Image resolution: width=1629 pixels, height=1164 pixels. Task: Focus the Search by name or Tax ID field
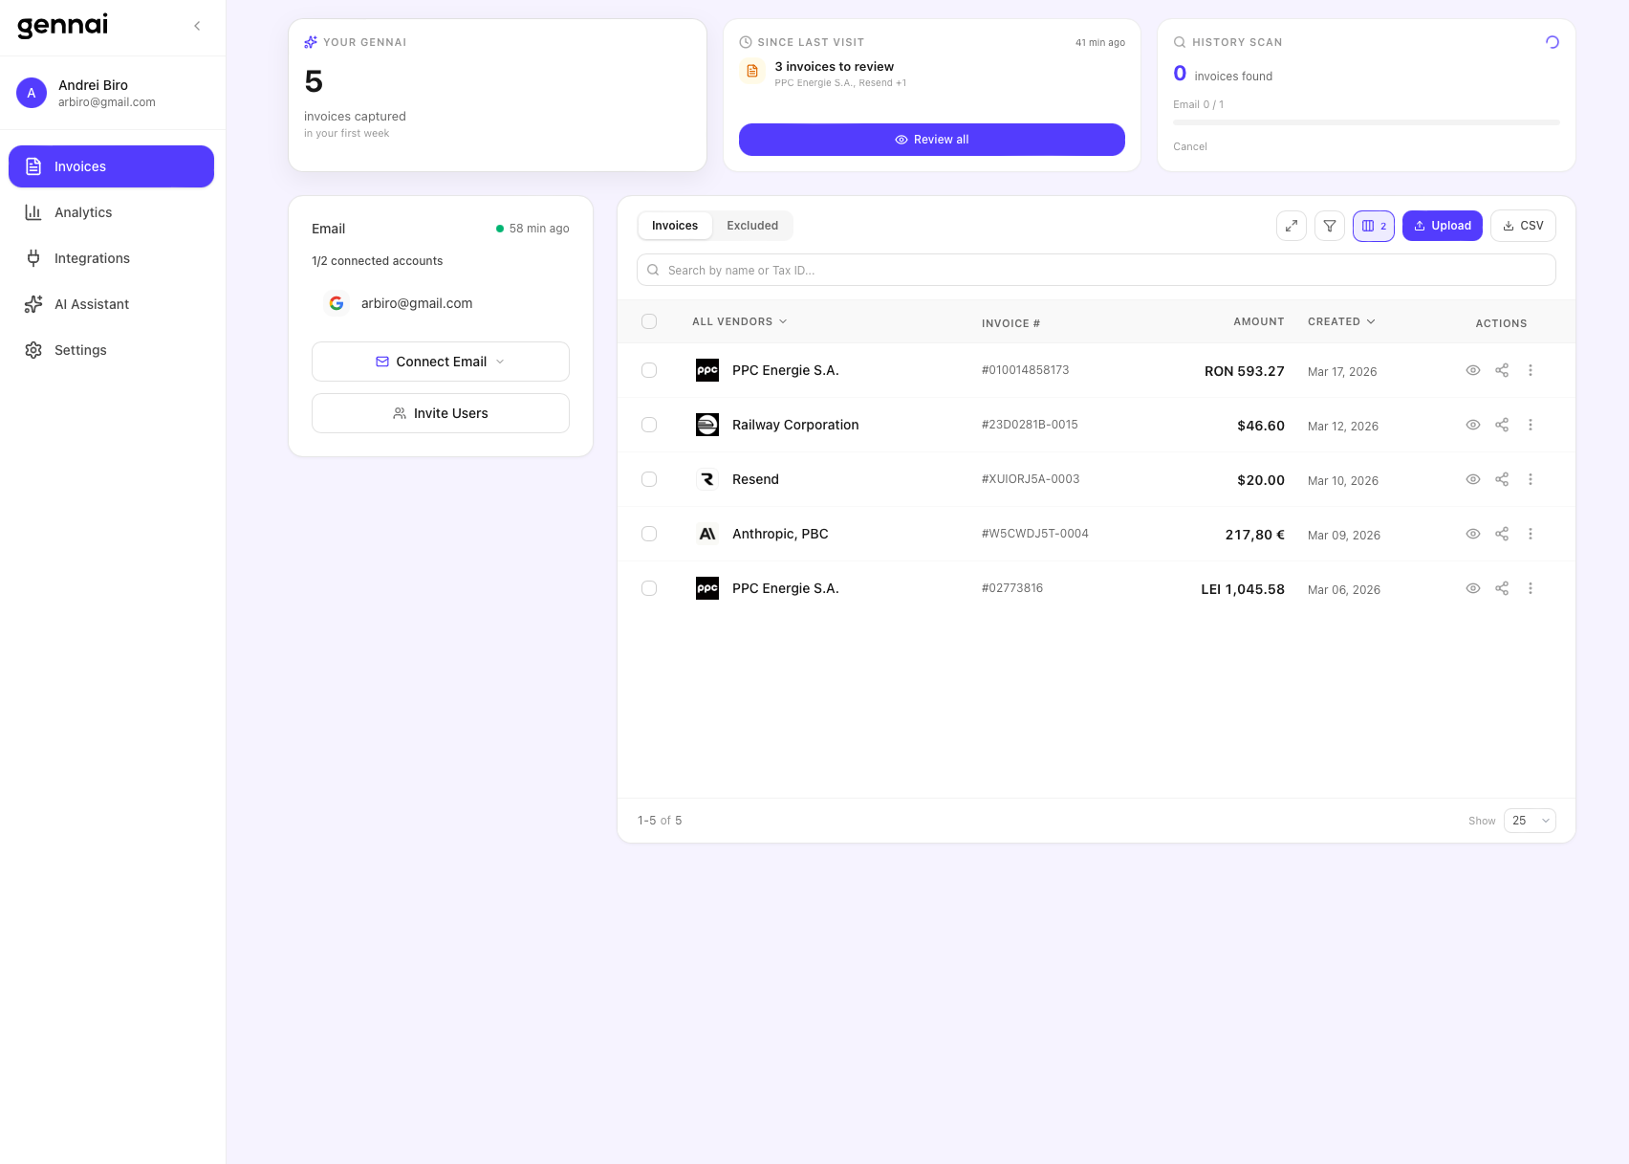click(x=1096, y=270)
